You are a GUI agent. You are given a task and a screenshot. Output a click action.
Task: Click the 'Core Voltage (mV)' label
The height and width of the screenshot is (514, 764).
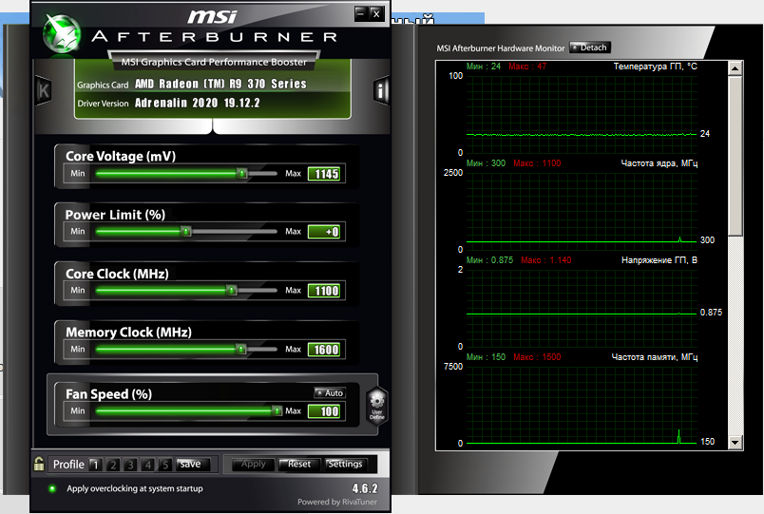[121, 156]
